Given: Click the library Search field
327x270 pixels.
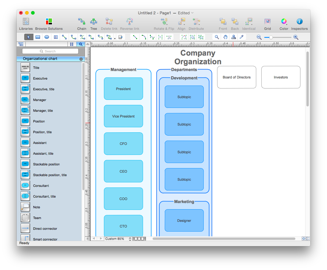Looking at the screenshot, I should pos(50,51).
